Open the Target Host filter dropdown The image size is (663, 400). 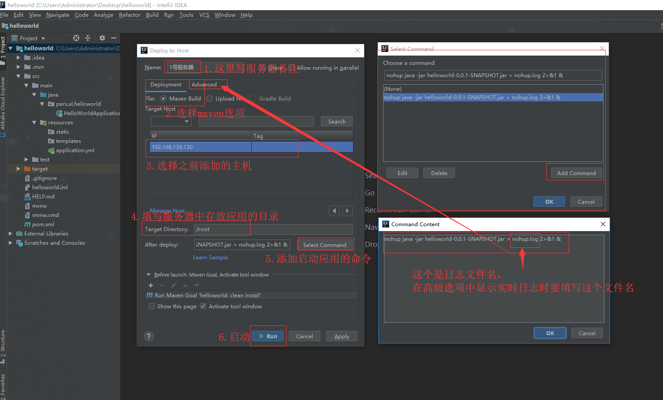coord(171,121)
